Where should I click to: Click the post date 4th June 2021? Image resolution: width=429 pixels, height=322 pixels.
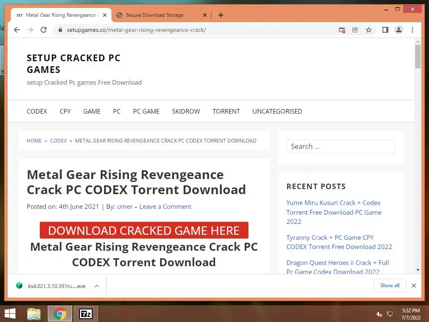coord(79,206)
